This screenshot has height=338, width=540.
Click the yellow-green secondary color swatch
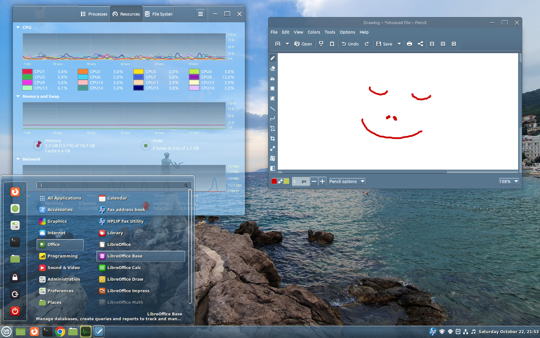click(286, 181)
